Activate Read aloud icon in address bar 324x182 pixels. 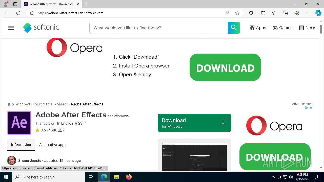point(227,13)
